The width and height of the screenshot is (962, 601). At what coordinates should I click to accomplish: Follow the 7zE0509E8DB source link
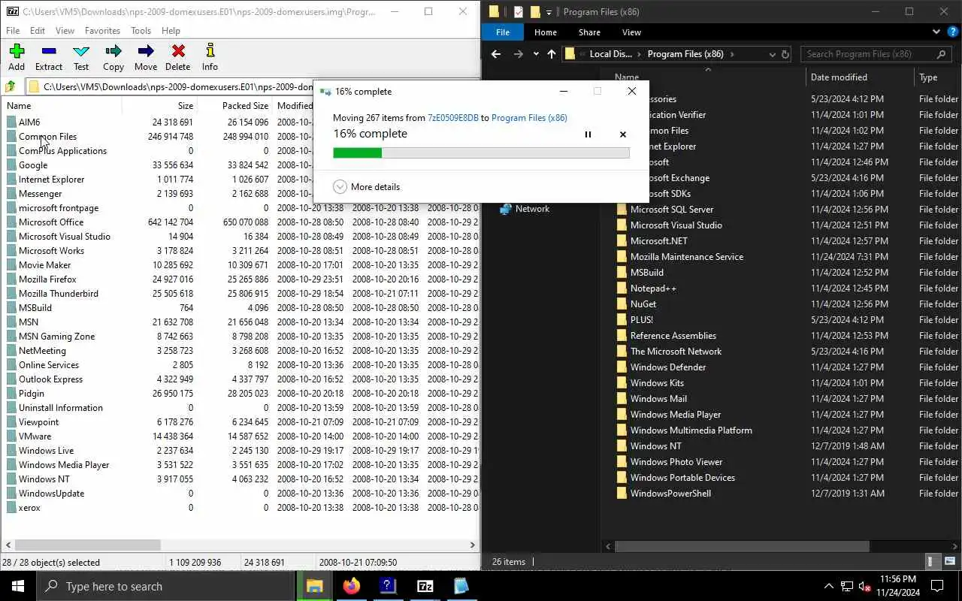pos(452,118)
